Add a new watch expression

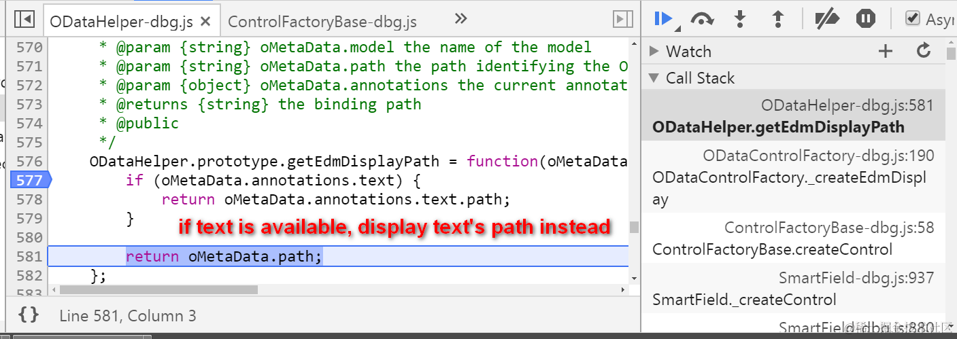pyautogui.click(x=886, y=51)
